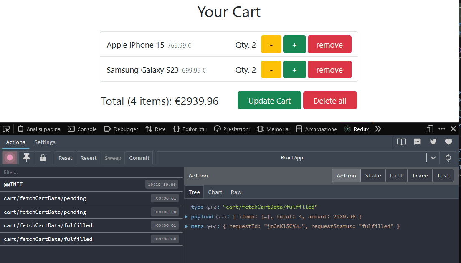
Task: Toggle the lock changes padlock icon
Action: click(x=43, y=158)
